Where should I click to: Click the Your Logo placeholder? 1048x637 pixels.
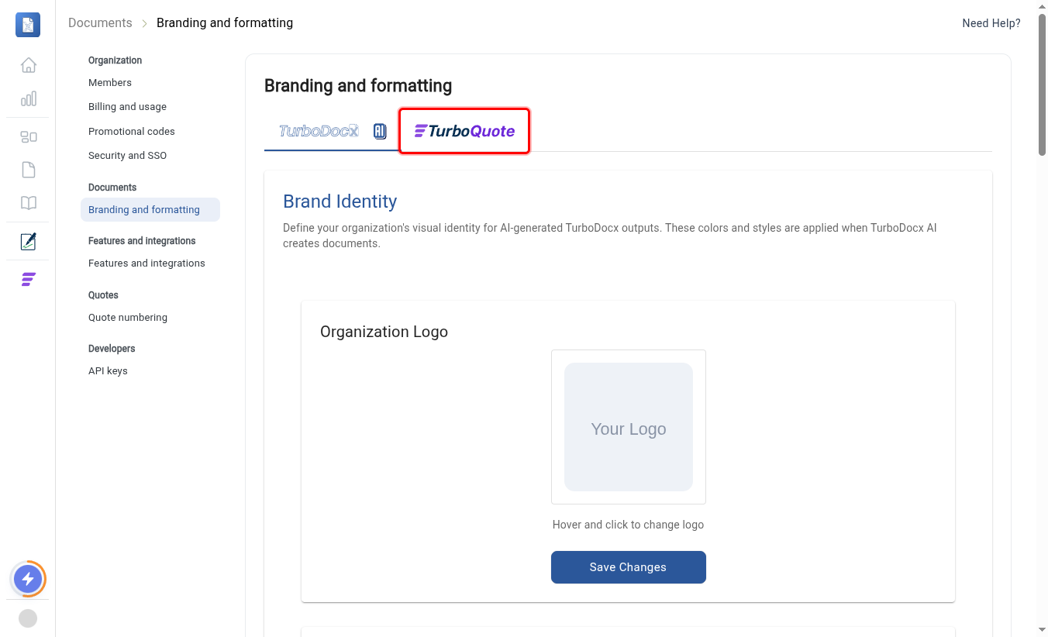coord(629,427)
